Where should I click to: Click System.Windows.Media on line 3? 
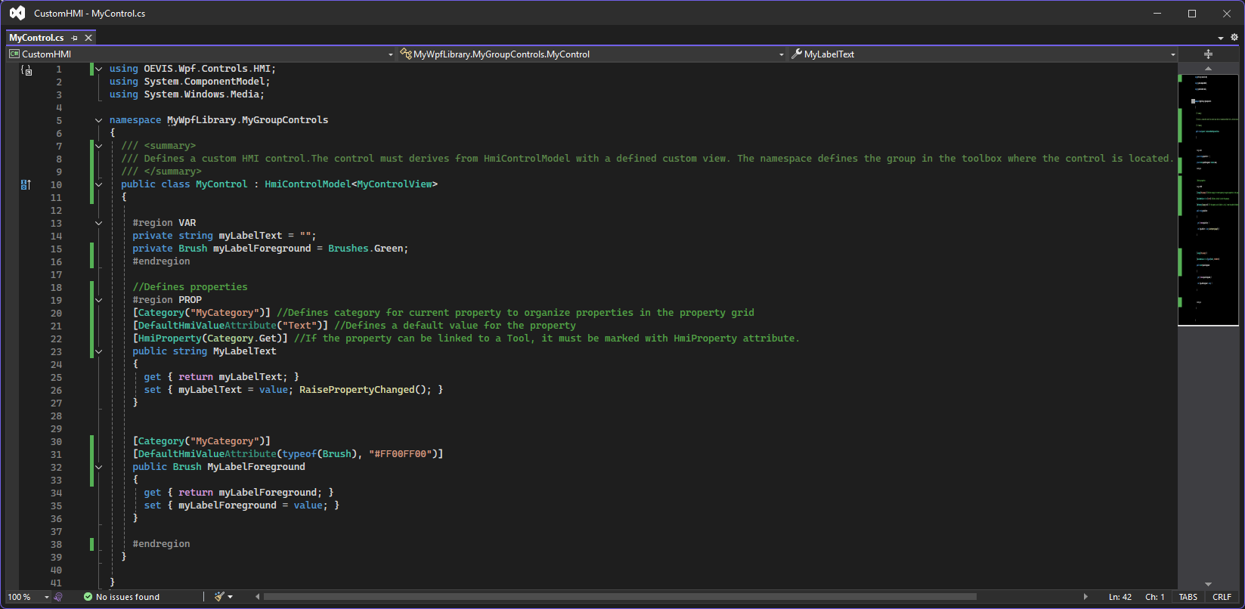point(202,94)
